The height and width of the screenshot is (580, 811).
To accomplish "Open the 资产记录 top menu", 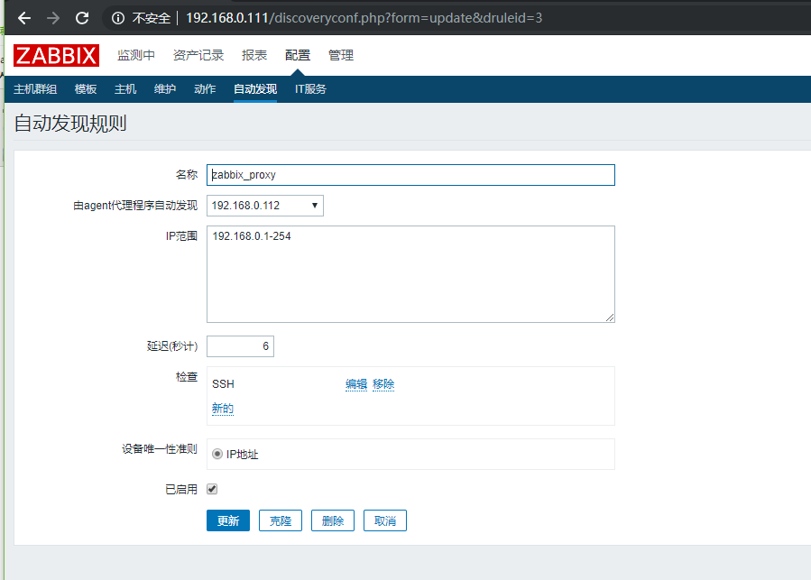I will click(x=198, y=55).
